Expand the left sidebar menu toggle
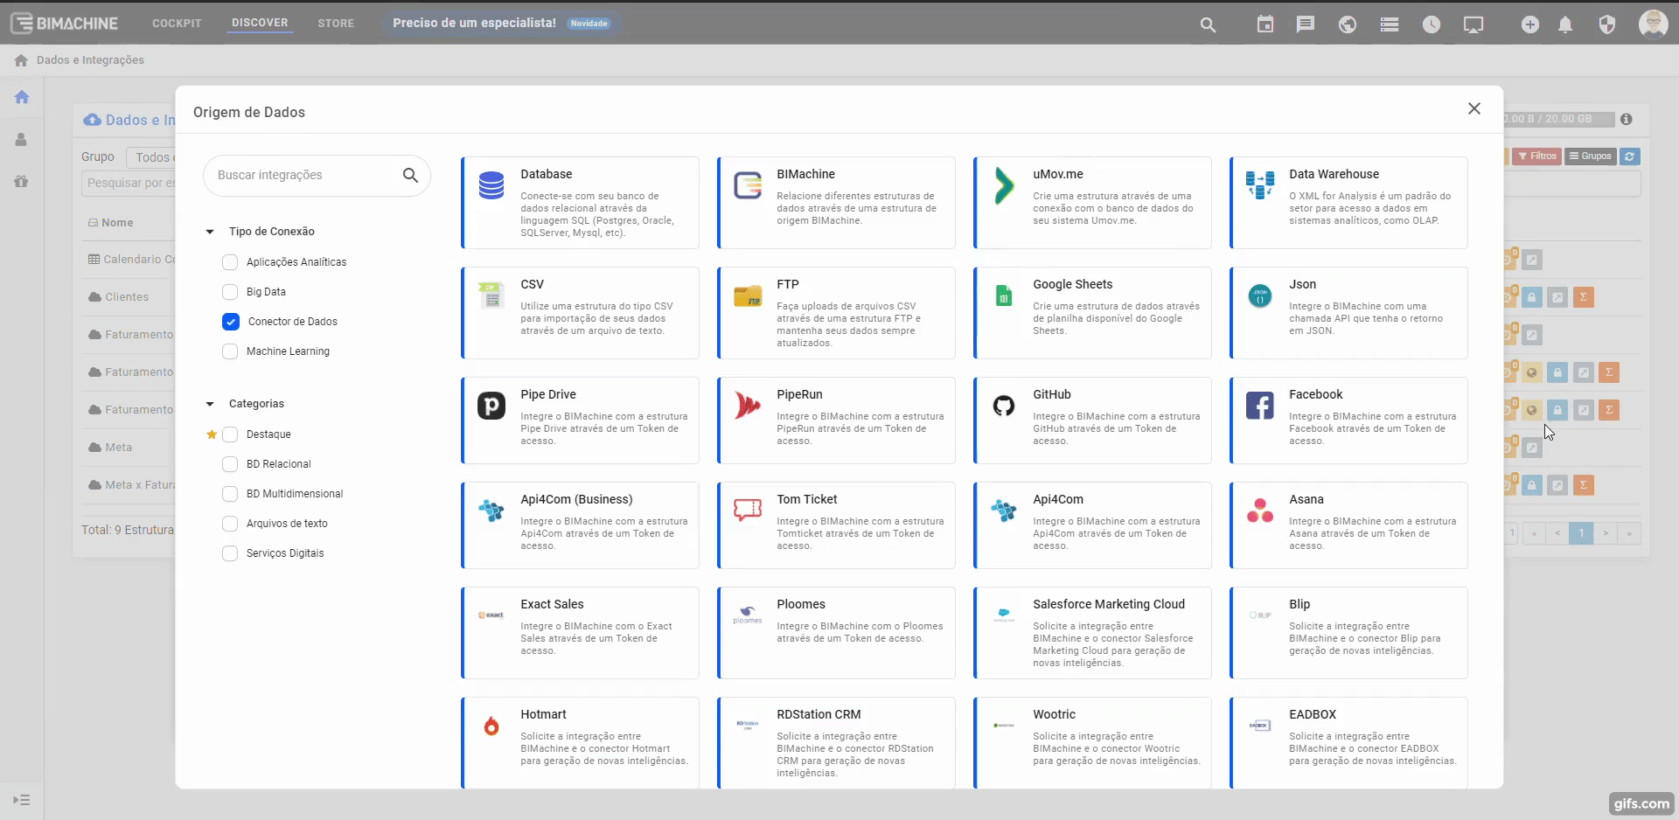 pos(22,800)
